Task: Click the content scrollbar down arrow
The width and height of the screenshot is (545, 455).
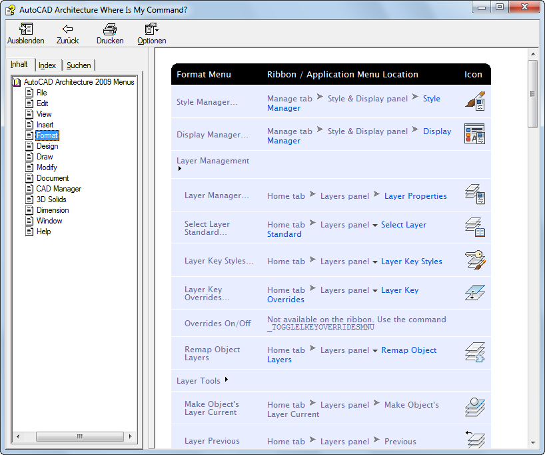Action: pyautogui.click(x=533, y=443)
